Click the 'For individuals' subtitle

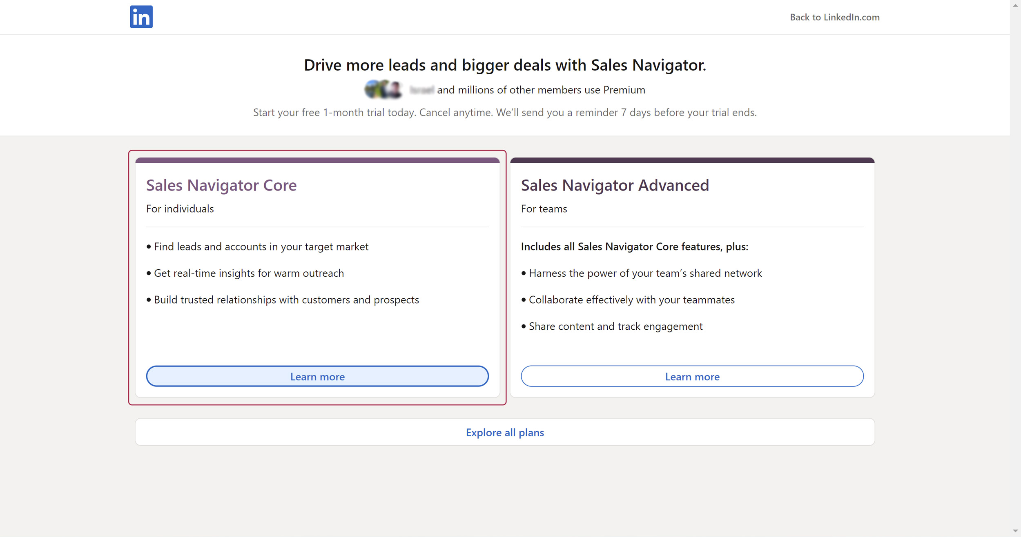(180, 209)
